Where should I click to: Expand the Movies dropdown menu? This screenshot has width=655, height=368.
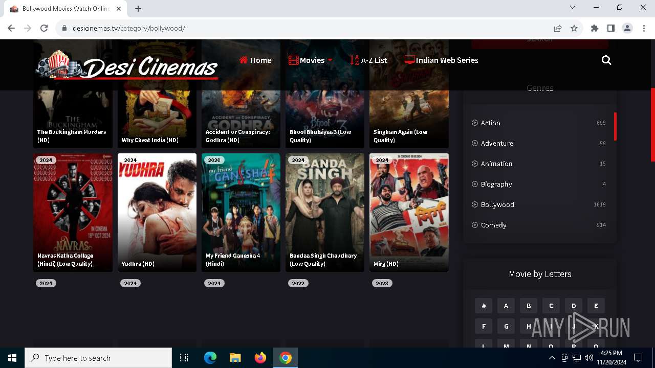click(311, 60)
